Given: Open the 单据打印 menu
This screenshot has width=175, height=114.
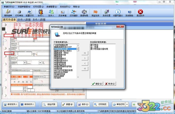Looking at the screenshot, I should 9,7.
